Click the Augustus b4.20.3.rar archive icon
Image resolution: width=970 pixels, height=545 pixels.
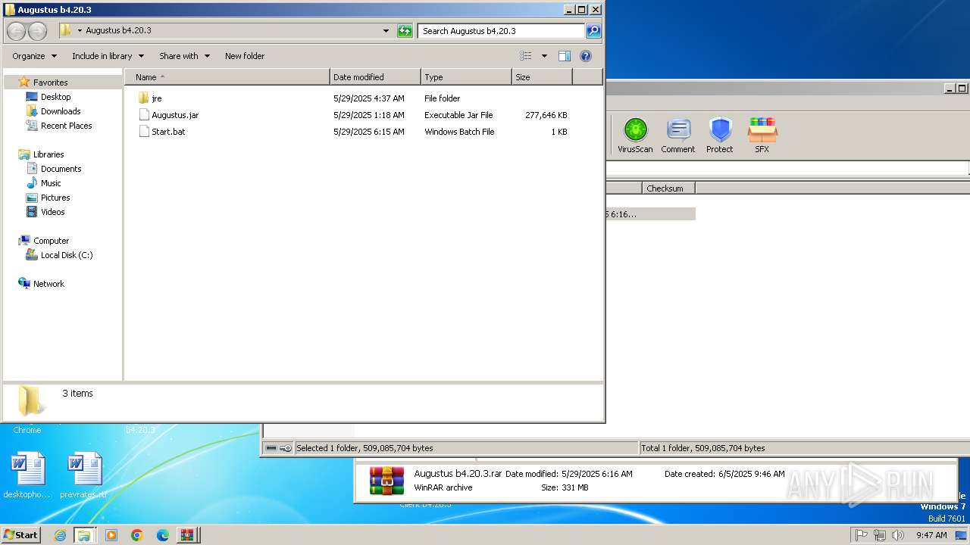(x=386, y=481)
